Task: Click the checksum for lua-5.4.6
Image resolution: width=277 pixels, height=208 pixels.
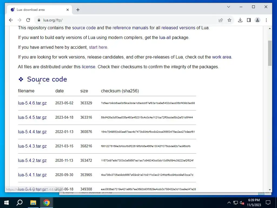Action: [148, 103]
